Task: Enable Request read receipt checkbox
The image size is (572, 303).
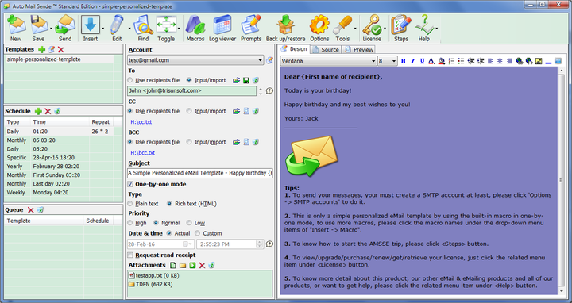Action: (x=130, y=255)
